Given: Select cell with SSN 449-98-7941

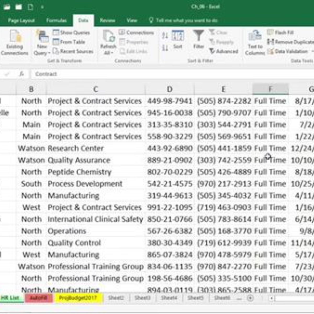Looking at the screenshot, I should point(170,101).
